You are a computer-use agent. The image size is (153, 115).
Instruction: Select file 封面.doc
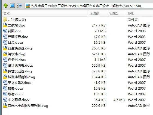(x=14, y=31)
